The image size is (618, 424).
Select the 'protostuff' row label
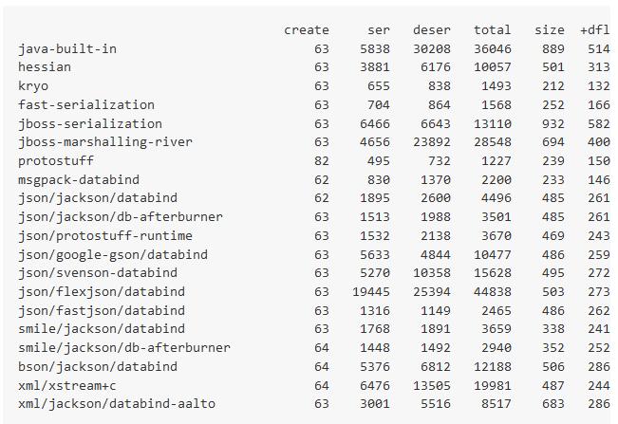point(56,160)
